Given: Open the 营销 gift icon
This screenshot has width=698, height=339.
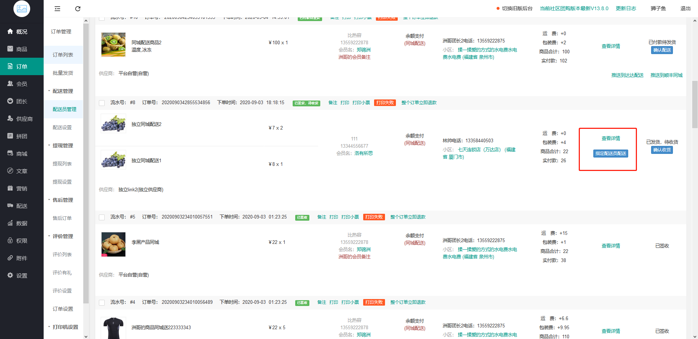Looking at the screenshot, I should click(10, 188).
